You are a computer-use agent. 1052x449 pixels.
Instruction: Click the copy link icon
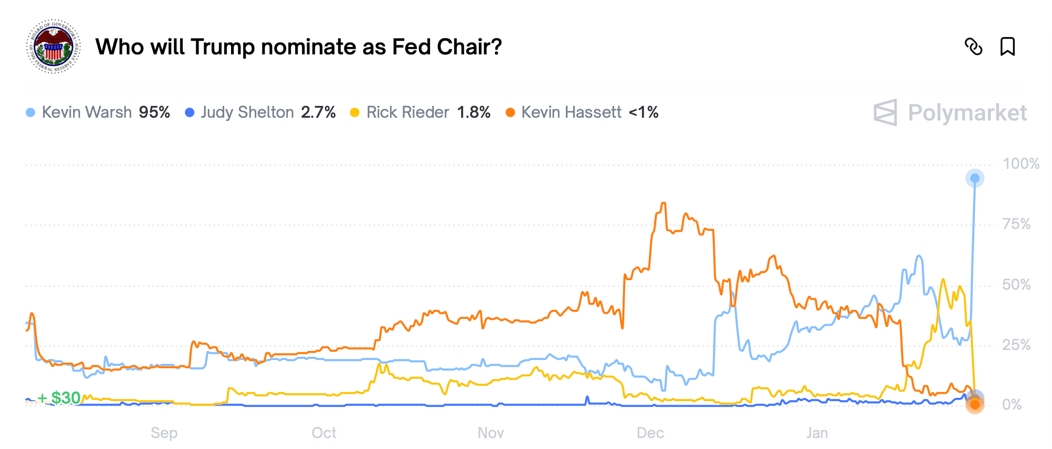click(973, 47)
